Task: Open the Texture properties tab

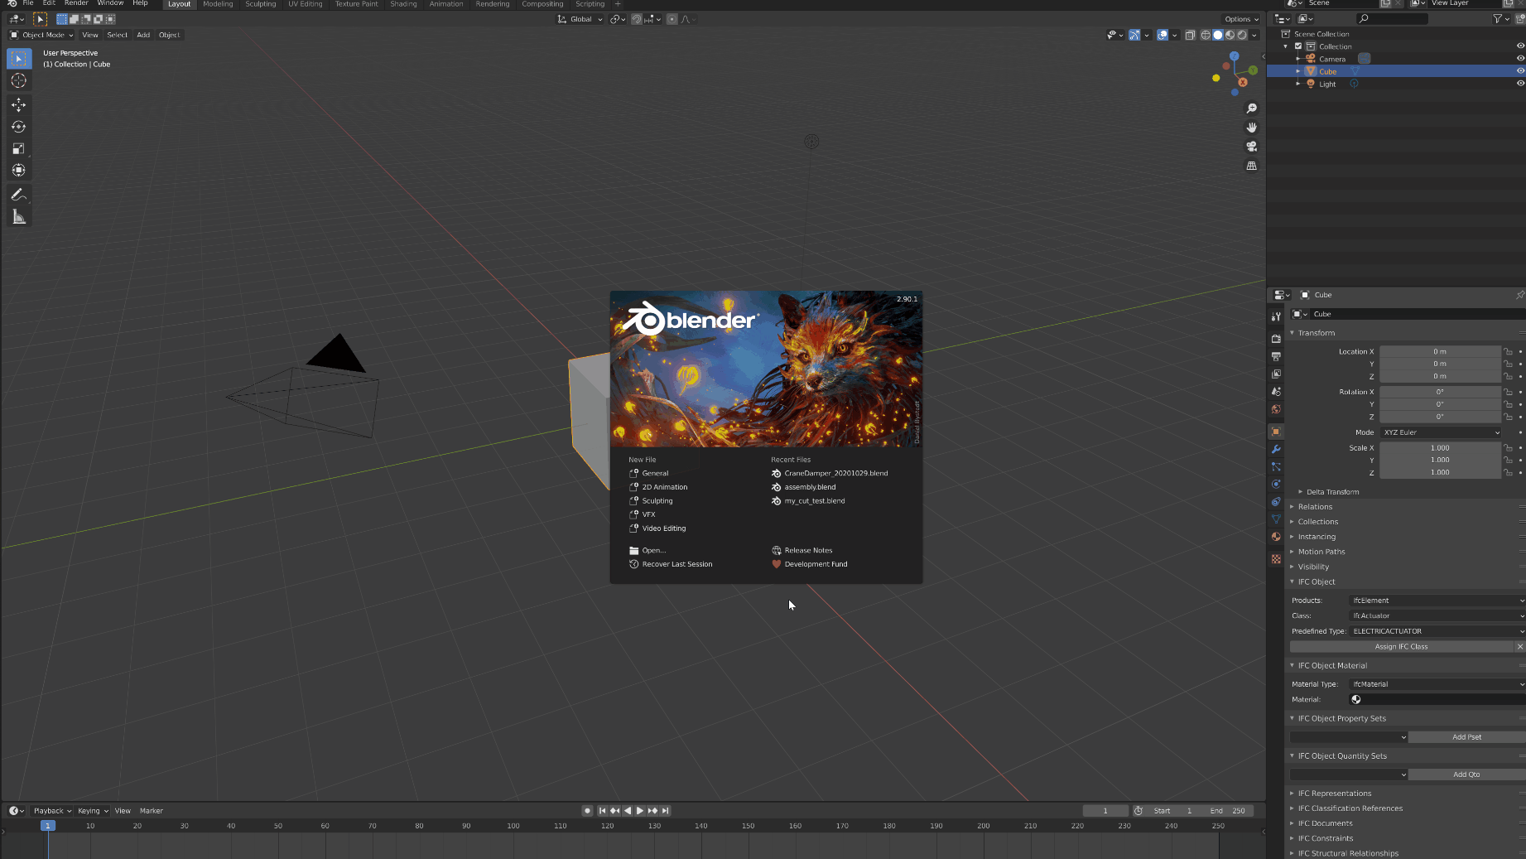Action: pos(1276,559)
